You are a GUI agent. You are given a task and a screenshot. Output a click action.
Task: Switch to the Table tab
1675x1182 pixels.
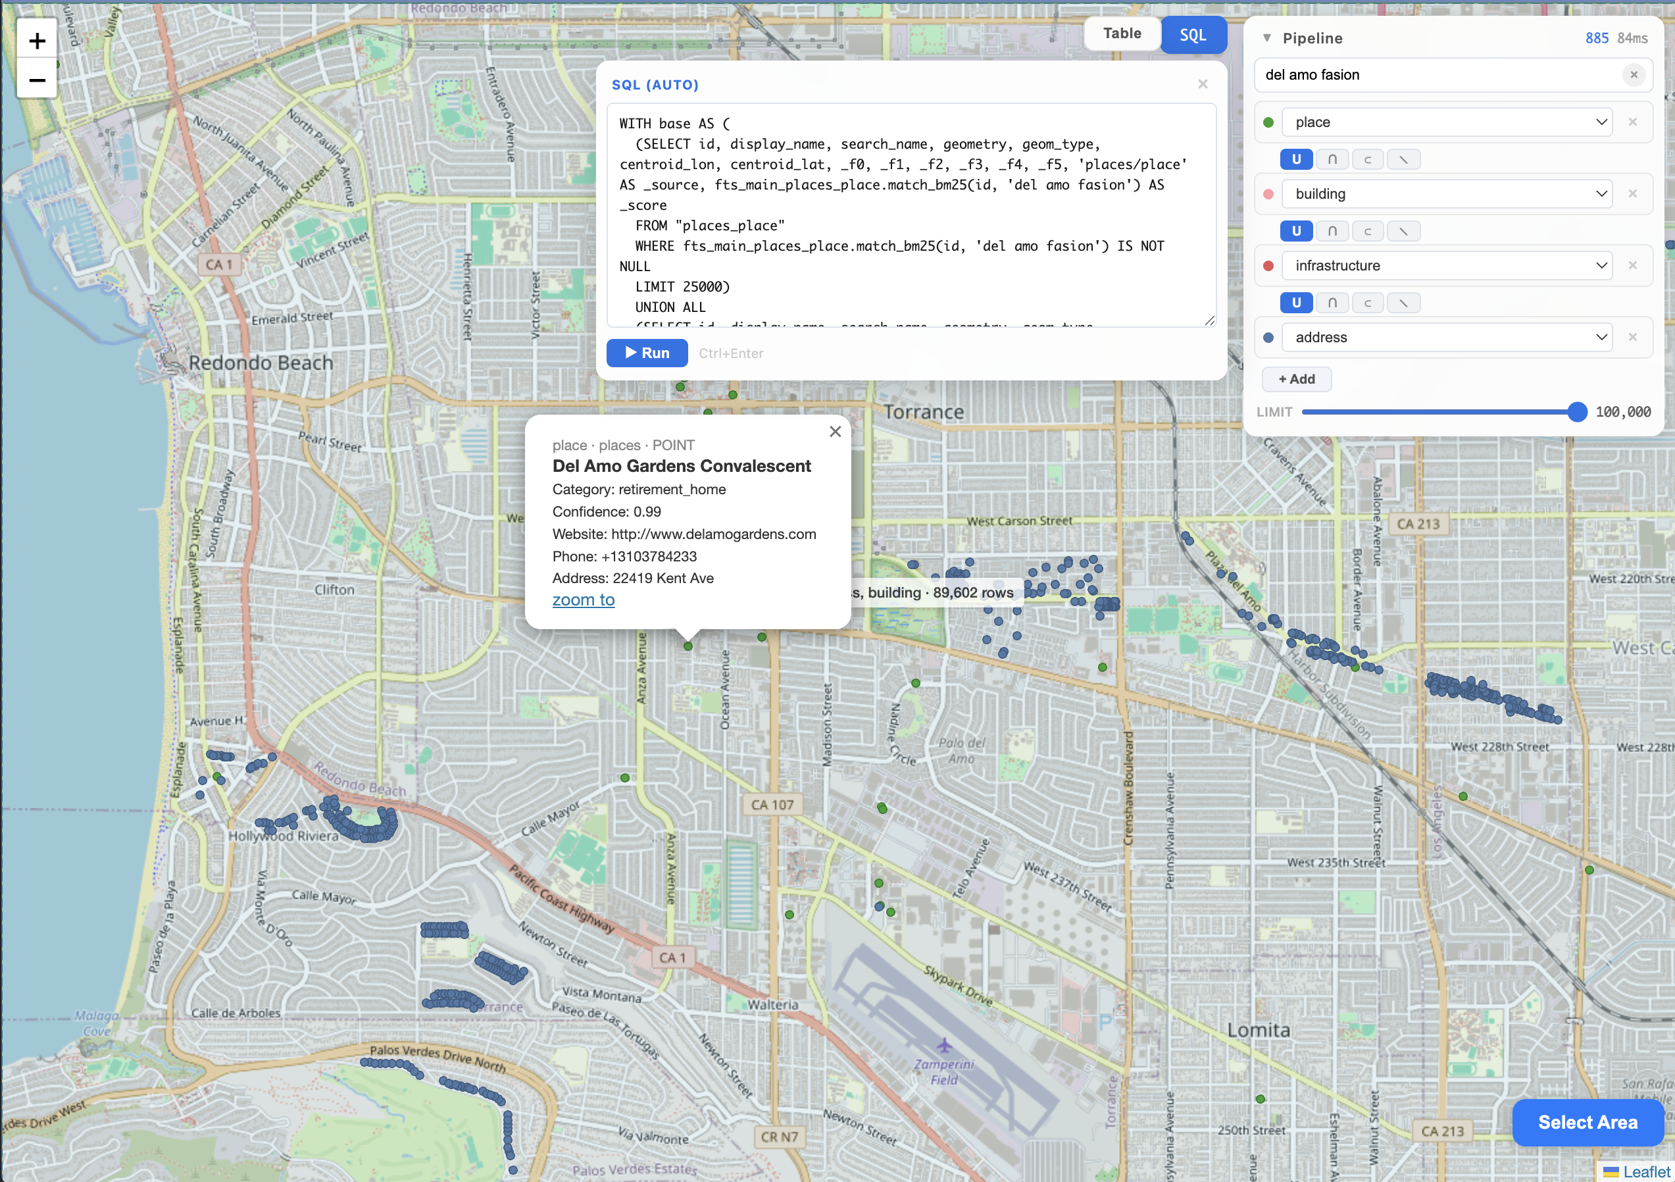[1121, 34]
